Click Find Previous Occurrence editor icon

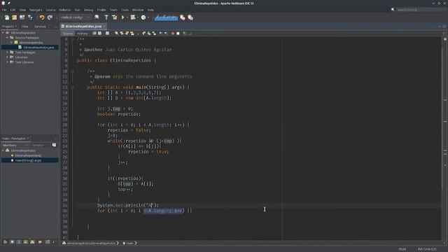point(122,34)
